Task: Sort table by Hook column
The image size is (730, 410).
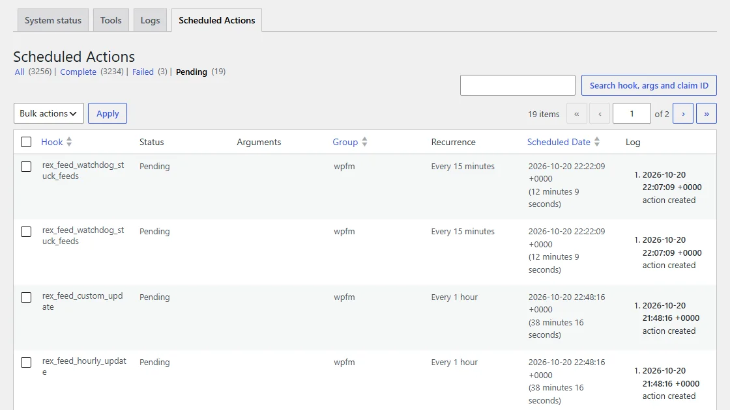Action: pyautogui.click(x=51, y=143)
